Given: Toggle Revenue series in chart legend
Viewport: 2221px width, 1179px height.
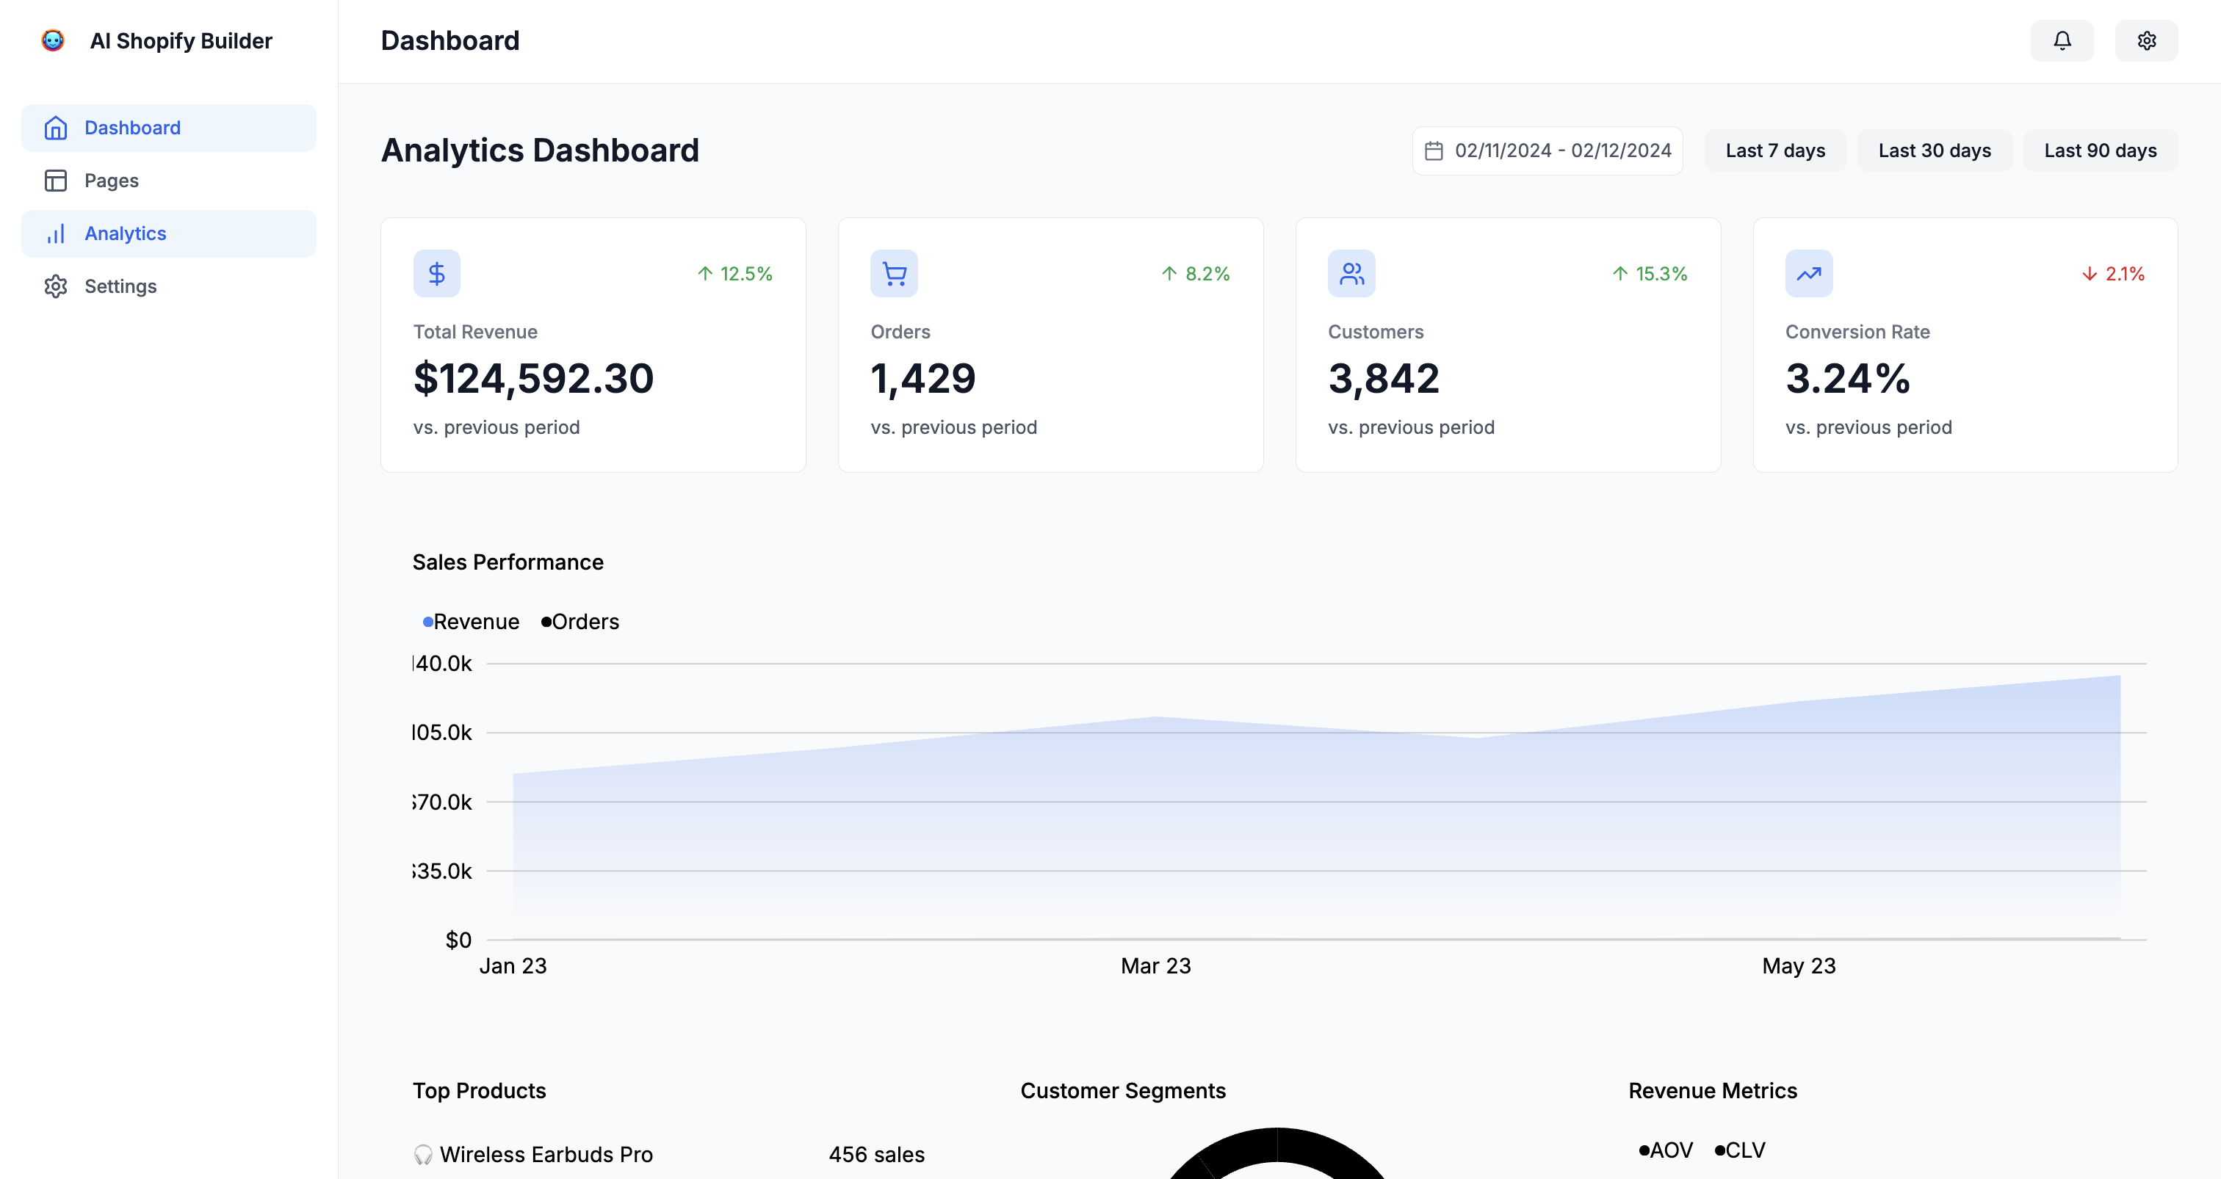Looking at the screenshot, I should pyautogui.click(x=471, y=621).
